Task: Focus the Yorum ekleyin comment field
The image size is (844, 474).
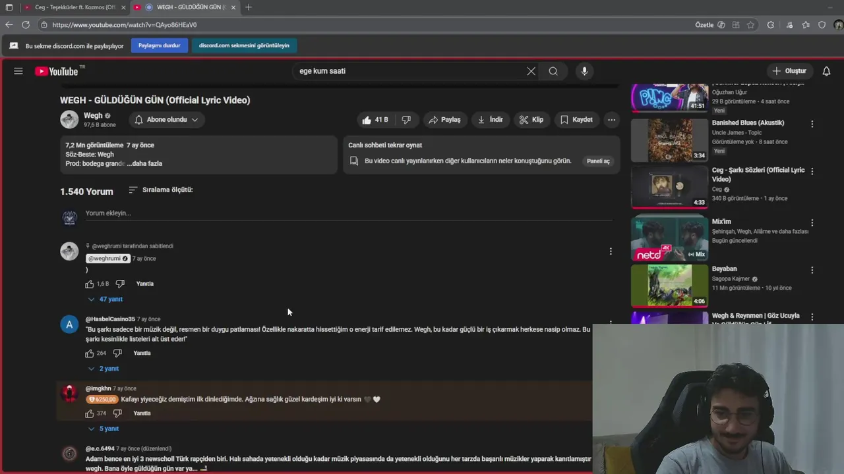Action: click(348, 213)
